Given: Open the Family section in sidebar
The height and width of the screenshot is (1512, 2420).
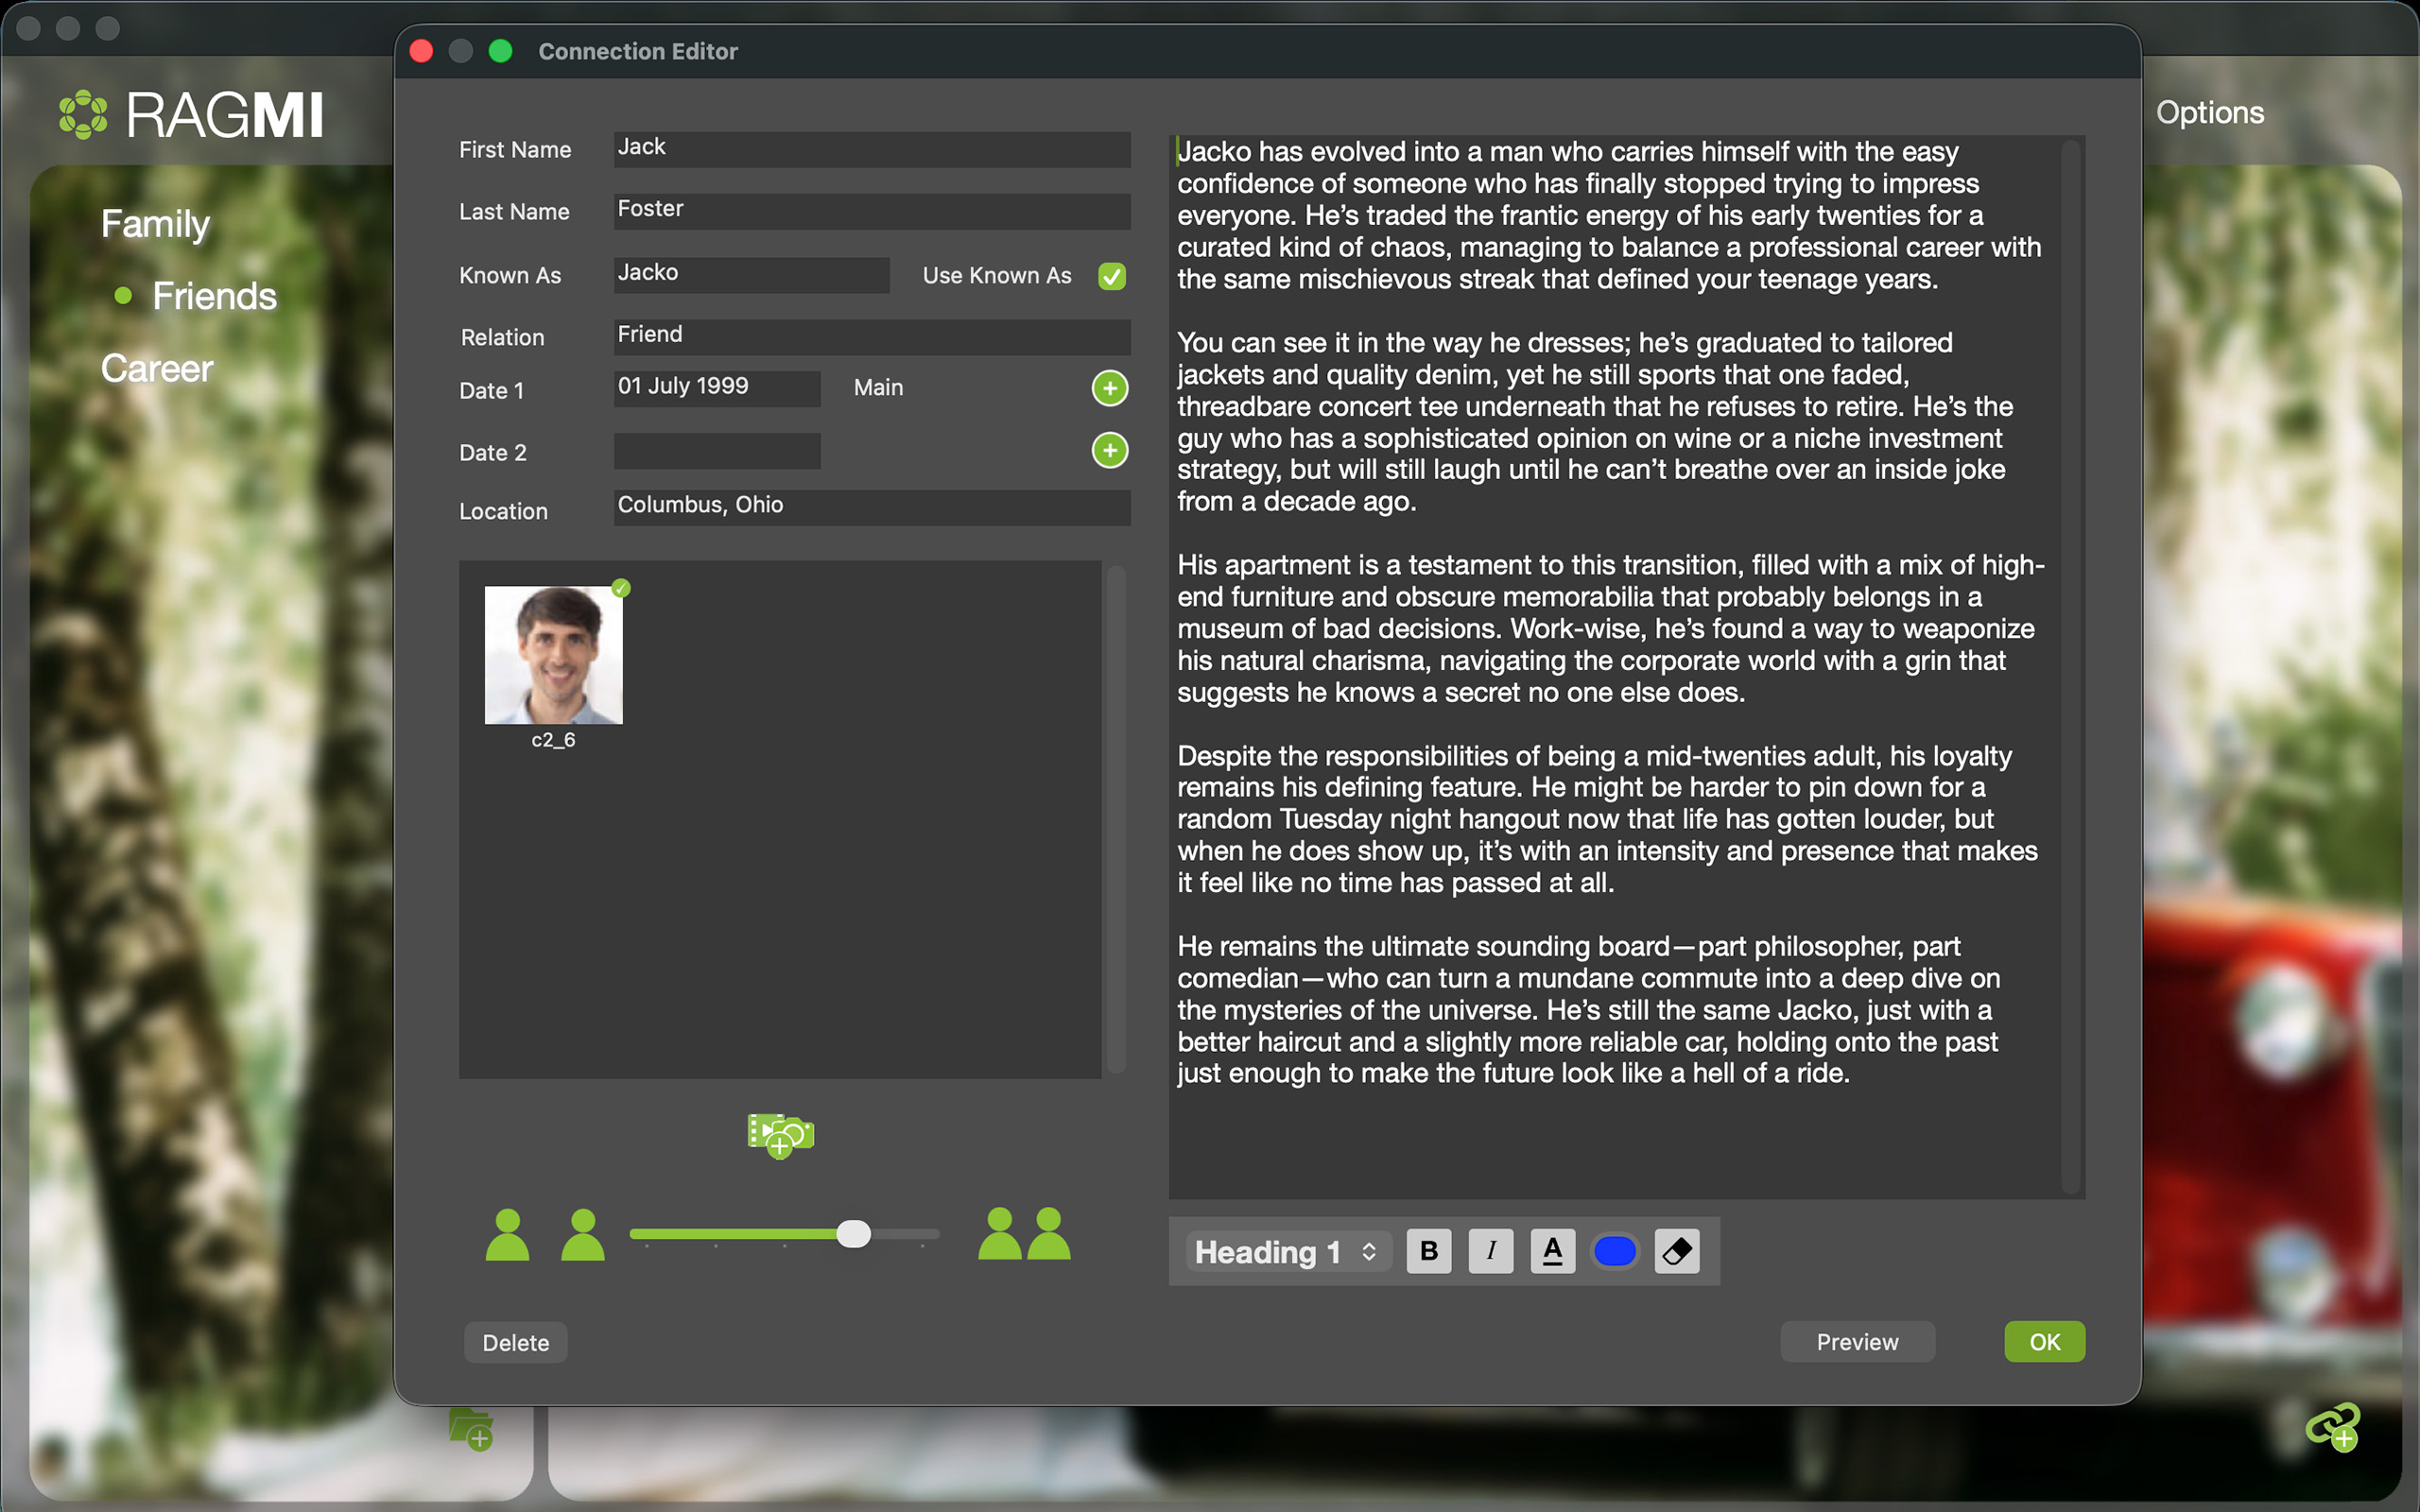Looking at the screenshot, I should click(x=156, y=224).
